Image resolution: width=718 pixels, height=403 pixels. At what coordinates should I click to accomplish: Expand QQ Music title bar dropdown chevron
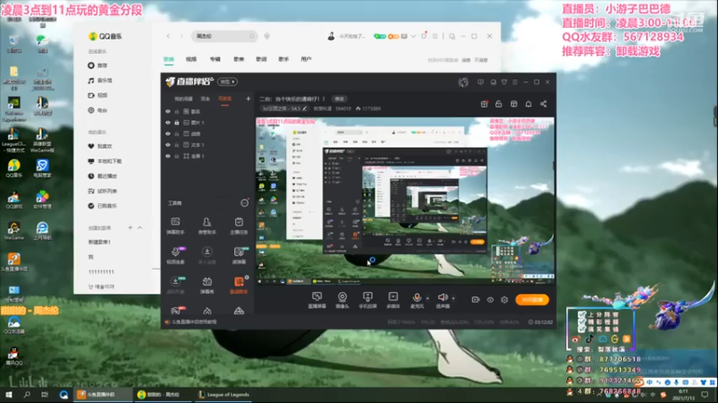coord(413,36)
